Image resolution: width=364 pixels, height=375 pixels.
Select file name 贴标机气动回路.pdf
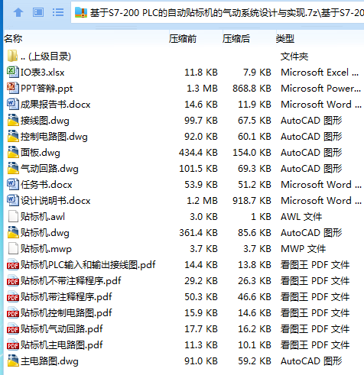pyautogui.click(x=61, y=329)
